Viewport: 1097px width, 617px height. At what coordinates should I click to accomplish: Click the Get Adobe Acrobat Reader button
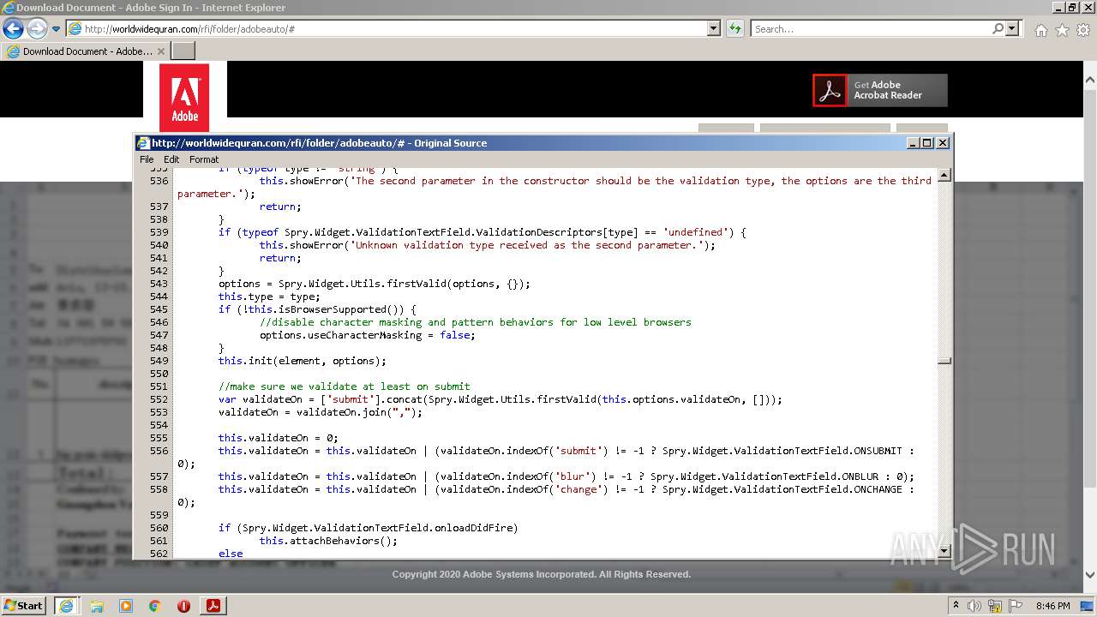(x=880, y=90)
